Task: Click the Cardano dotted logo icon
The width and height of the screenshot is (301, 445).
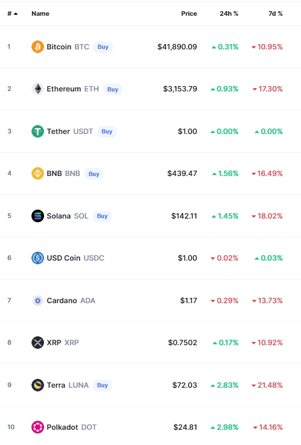Action: pyautogui.click(x=38, y=301)
